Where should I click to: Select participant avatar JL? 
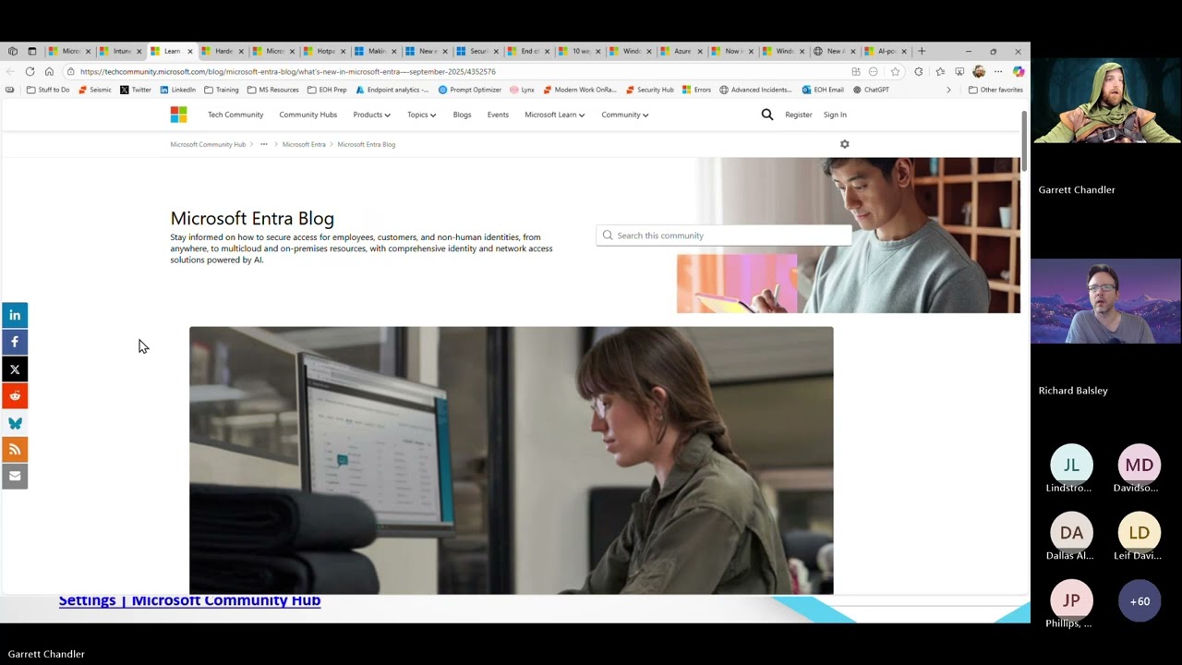click(1071, 465)
